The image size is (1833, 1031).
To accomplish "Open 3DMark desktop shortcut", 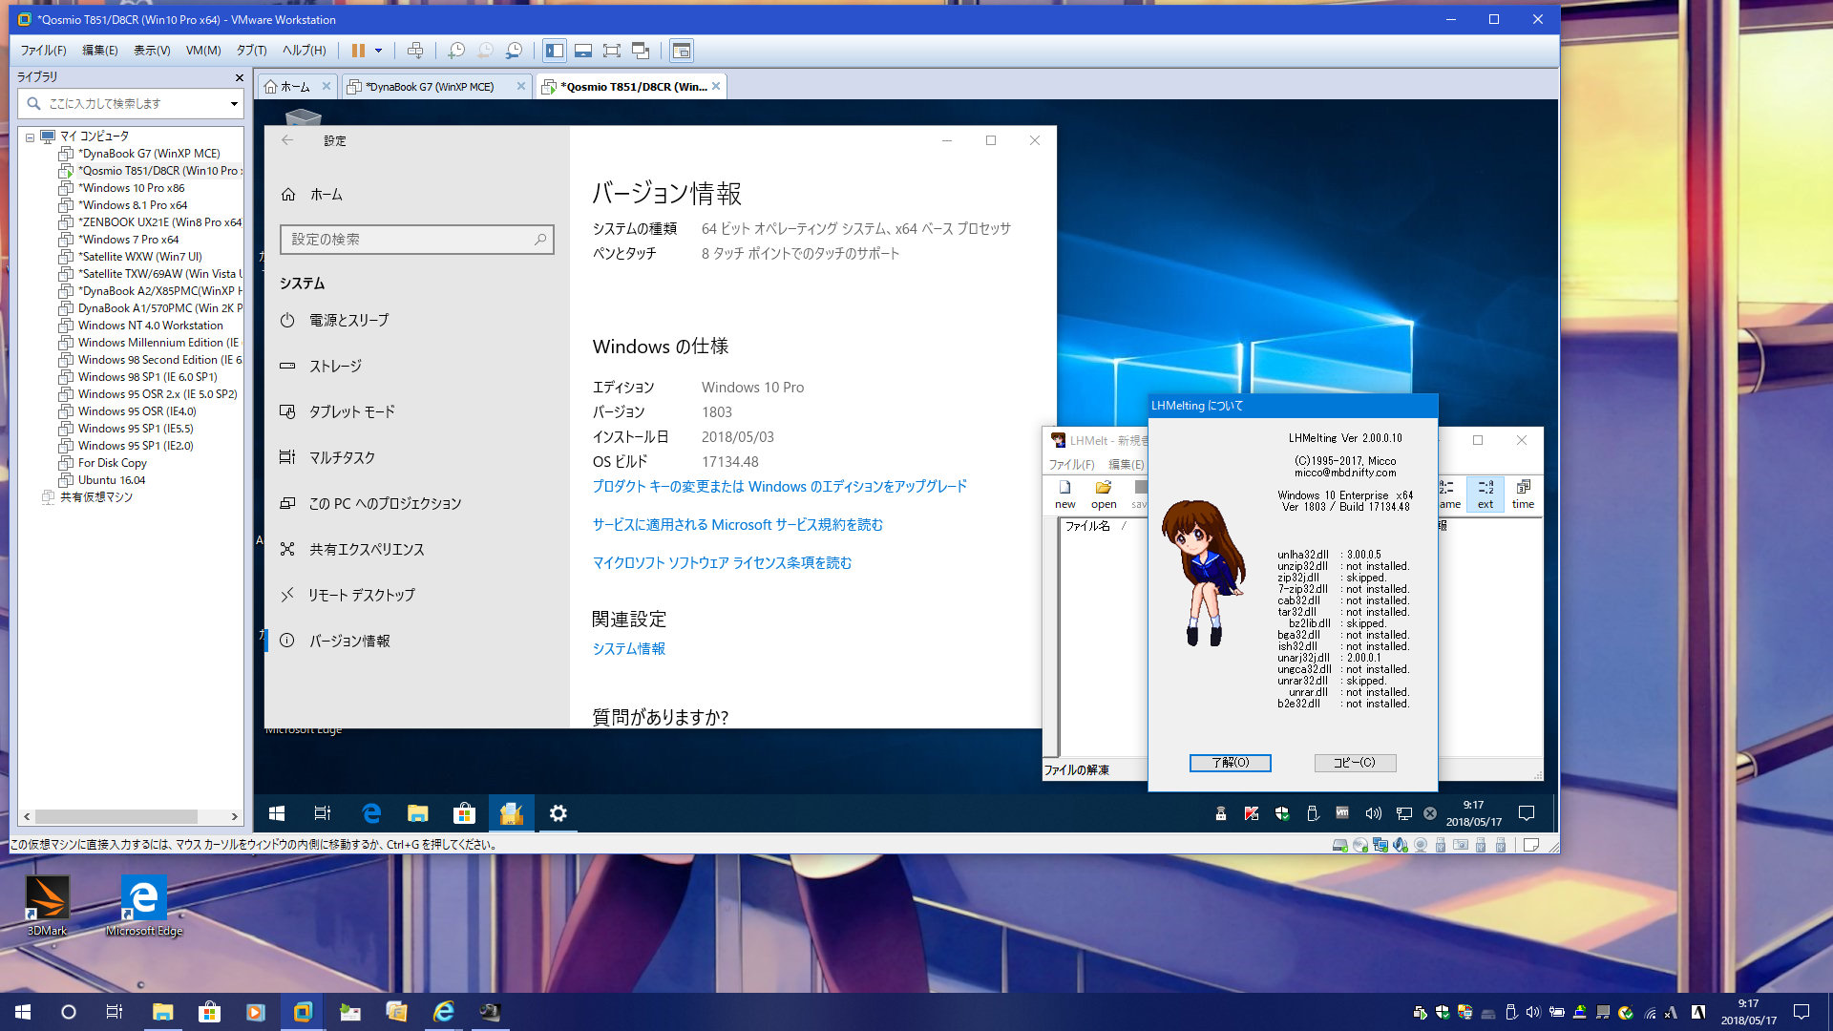I will [47, 905].
